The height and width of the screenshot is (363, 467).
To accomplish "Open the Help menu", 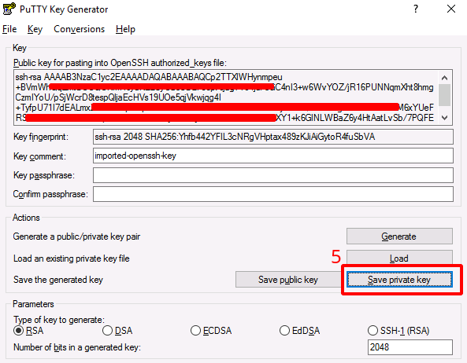I will coord(125,29).
